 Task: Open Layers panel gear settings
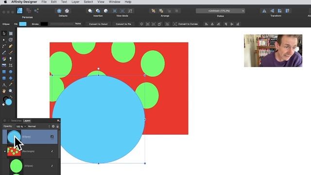tap(53, 126)
